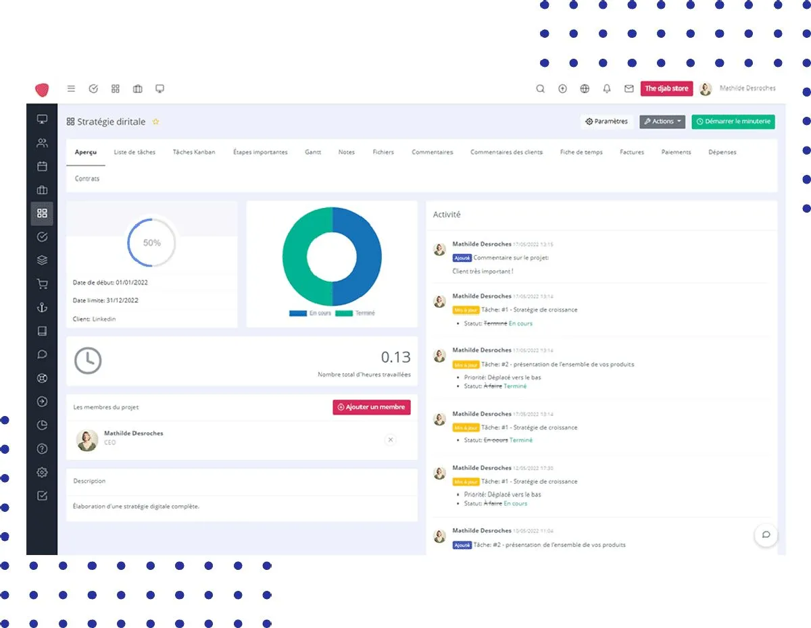This screenshot has height=628, width=811.
Task: Open the calendar icon in sidebar
Action: pos(42,166)
